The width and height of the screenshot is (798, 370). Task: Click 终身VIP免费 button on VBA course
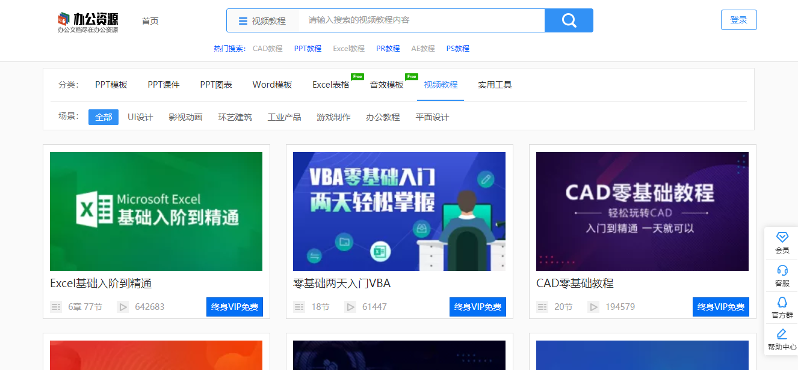(x=477, y=307)
